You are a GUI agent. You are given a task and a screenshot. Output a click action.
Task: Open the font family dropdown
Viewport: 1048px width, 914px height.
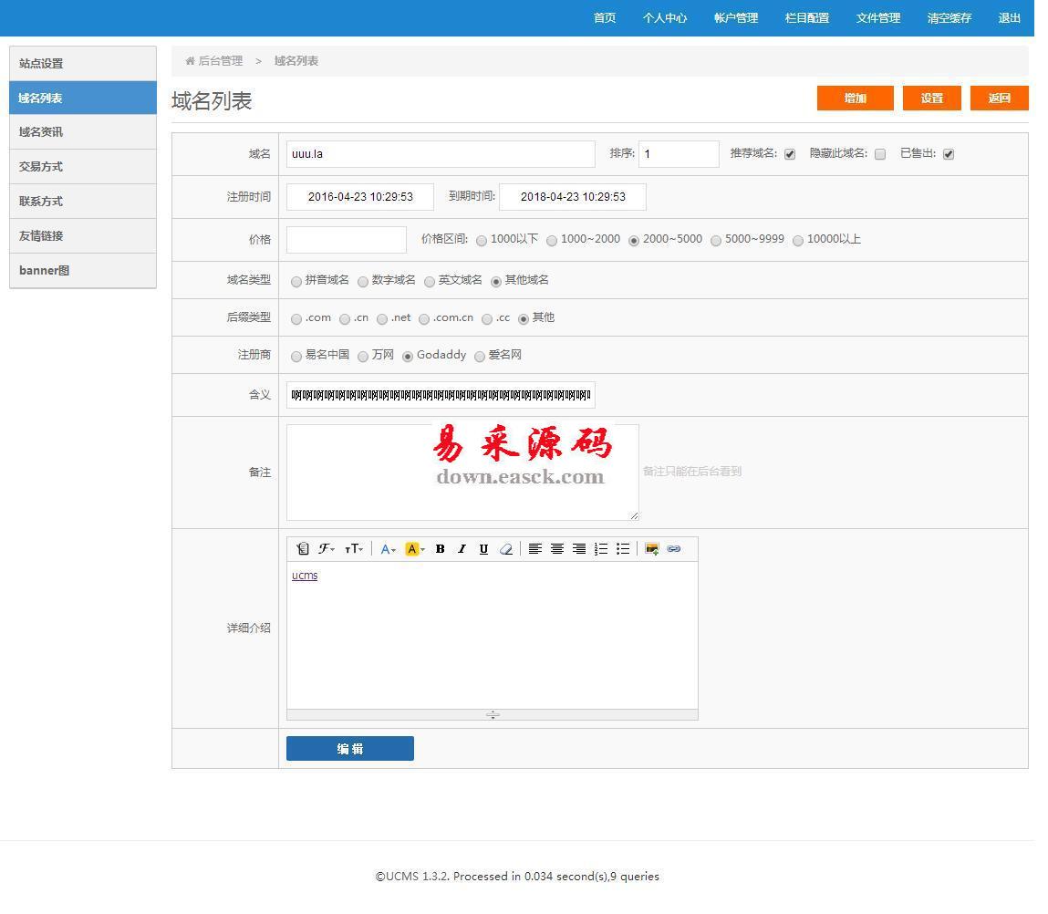point(327,549)
